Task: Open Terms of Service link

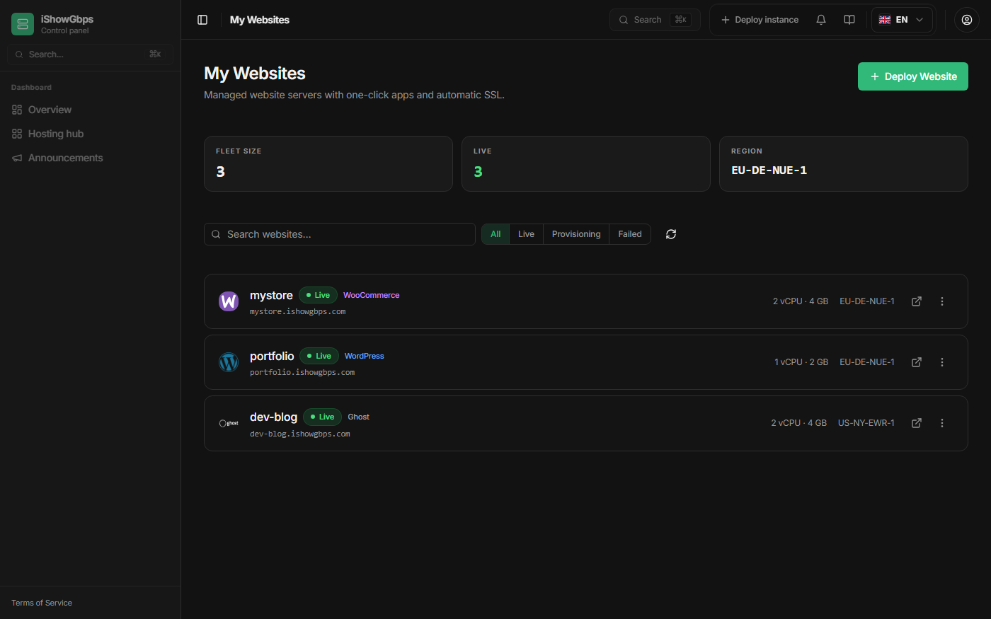Action: [42, 603]
